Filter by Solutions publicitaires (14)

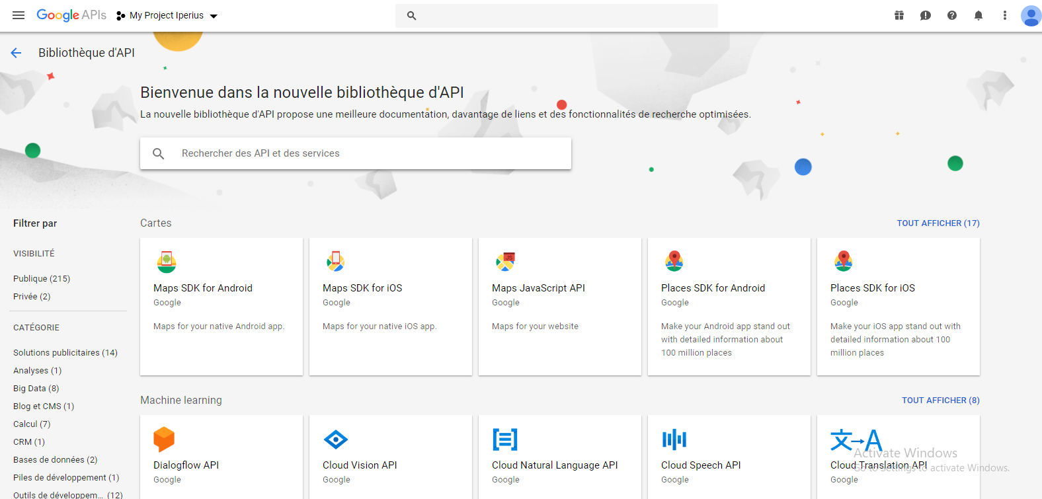(65, 353)
